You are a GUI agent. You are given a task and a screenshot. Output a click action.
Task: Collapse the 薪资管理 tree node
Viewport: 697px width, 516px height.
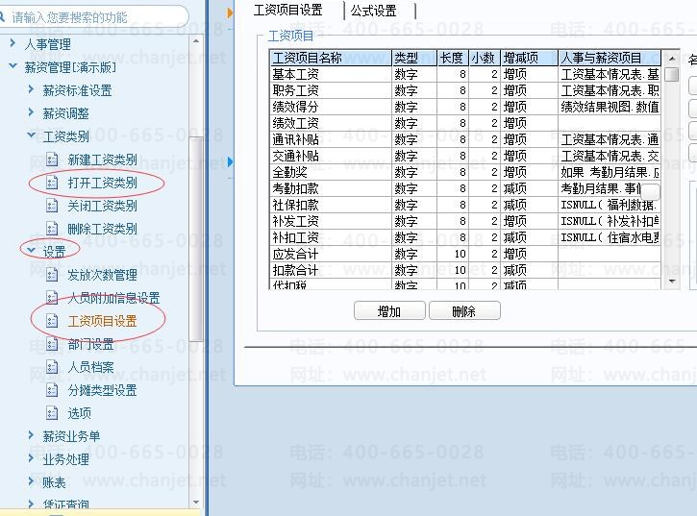(x=12, y=66)
